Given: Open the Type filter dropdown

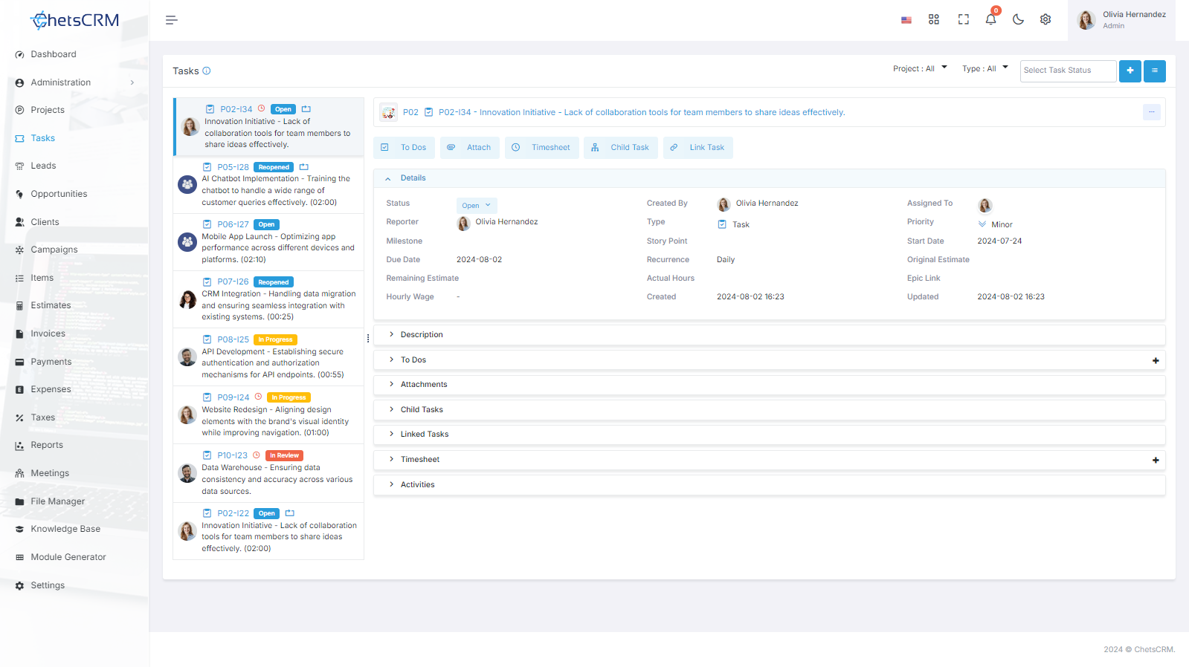Looking at the screenshot, I should (985, 69).
